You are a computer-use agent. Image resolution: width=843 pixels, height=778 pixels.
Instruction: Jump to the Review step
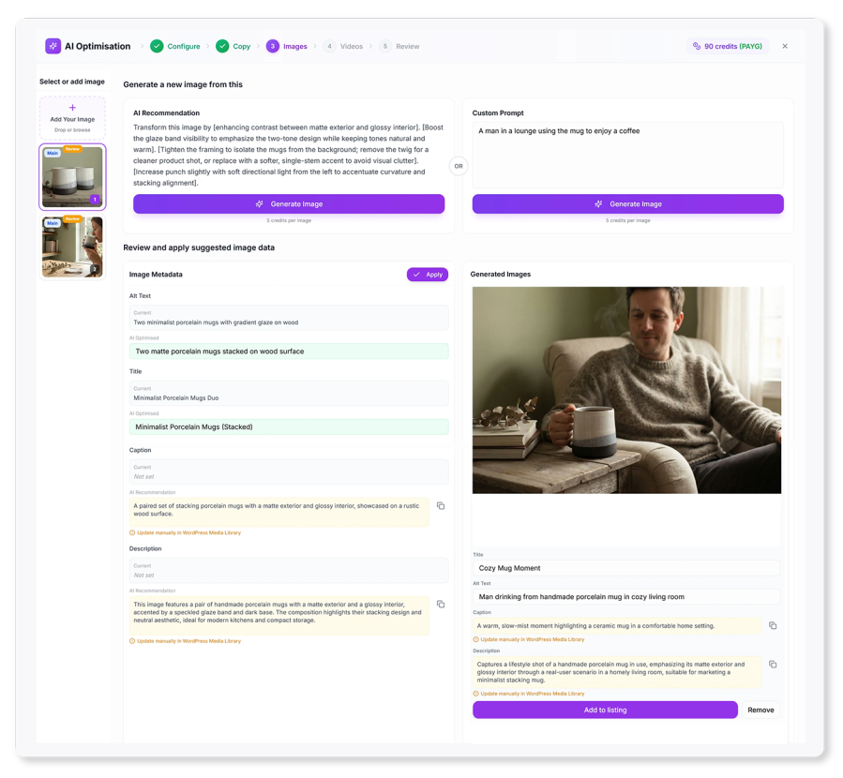click(x=399, y=46)
